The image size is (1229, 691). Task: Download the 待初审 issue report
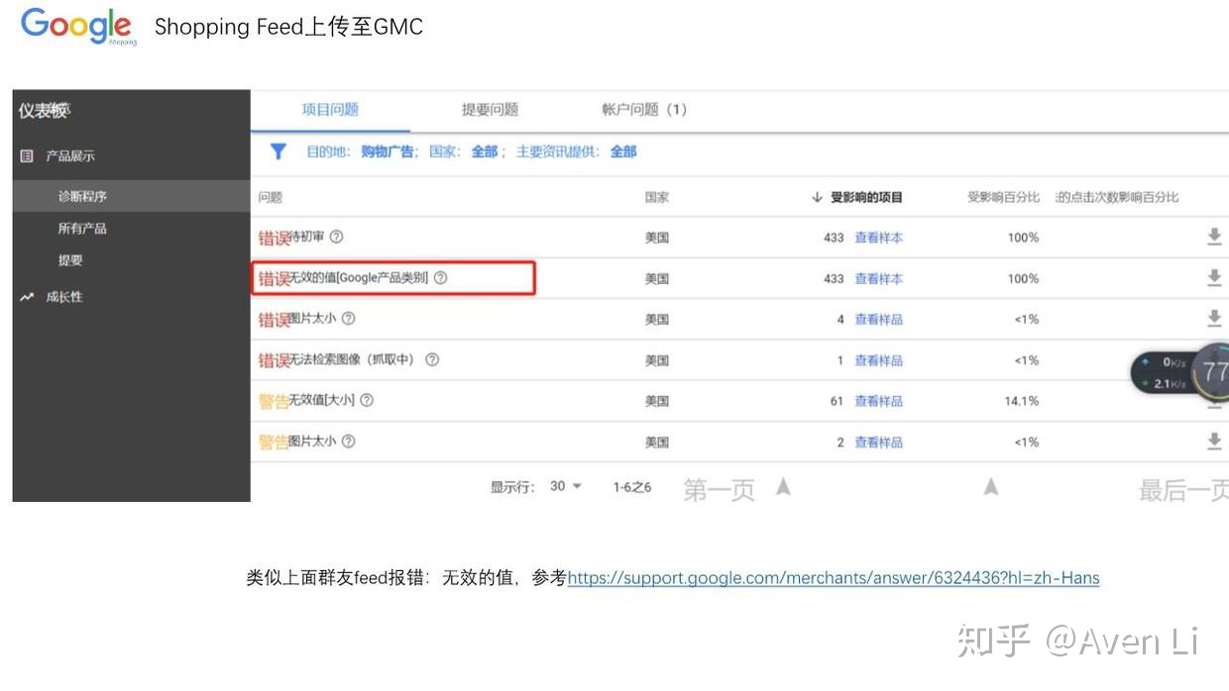pyautogui.click(x=1214, y=237)
